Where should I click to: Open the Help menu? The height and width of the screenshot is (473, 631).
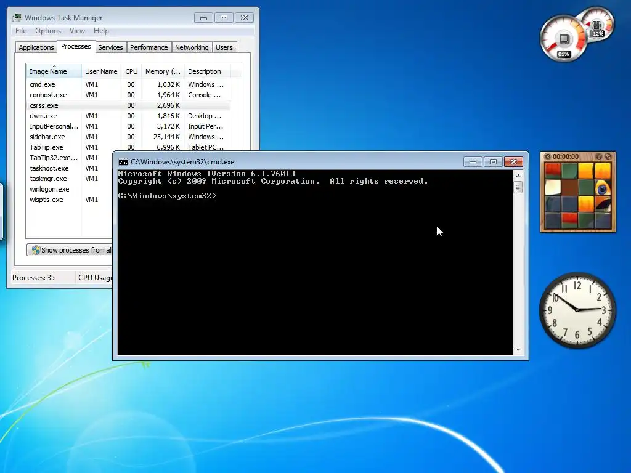point(101,31)
